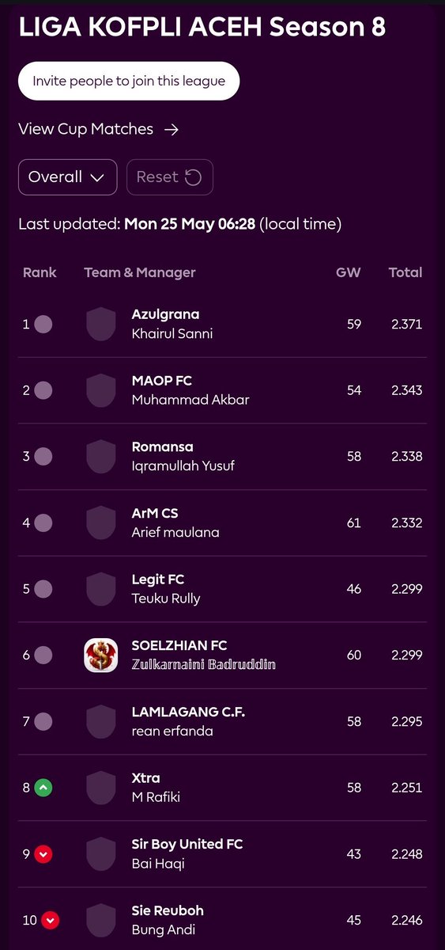Click the shield badge next to Azulgrana
The image size is (445, 950).
[100, 325]
